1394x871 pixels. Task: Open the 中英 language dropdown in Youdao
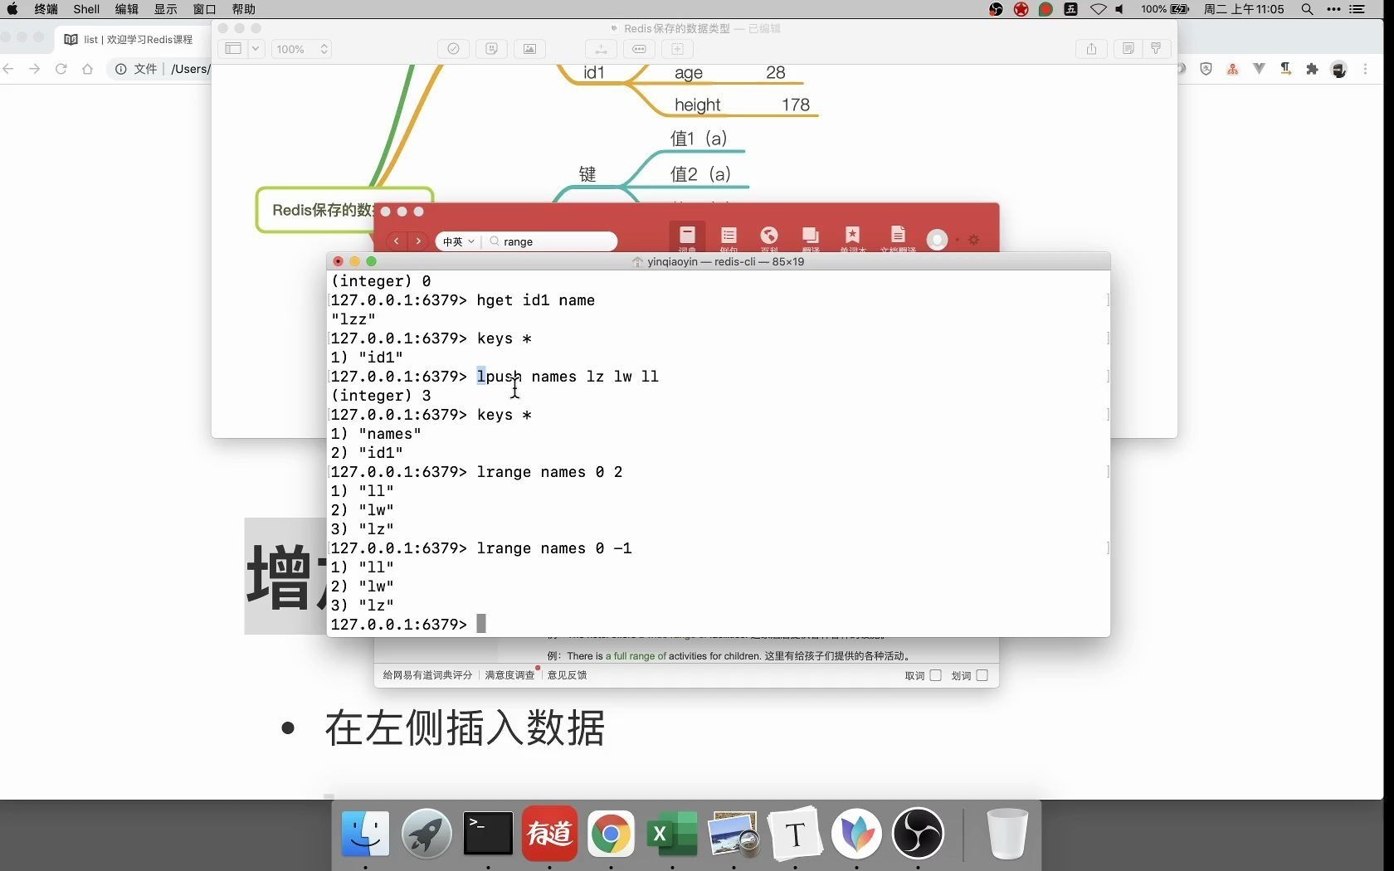[457, 241]
